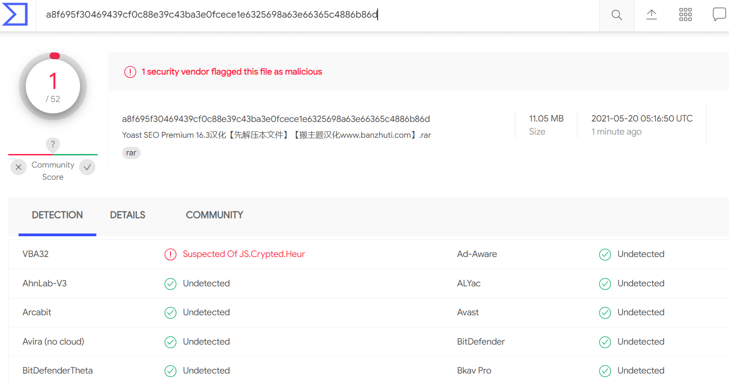Click the rar tag chip

pos(131,153)
